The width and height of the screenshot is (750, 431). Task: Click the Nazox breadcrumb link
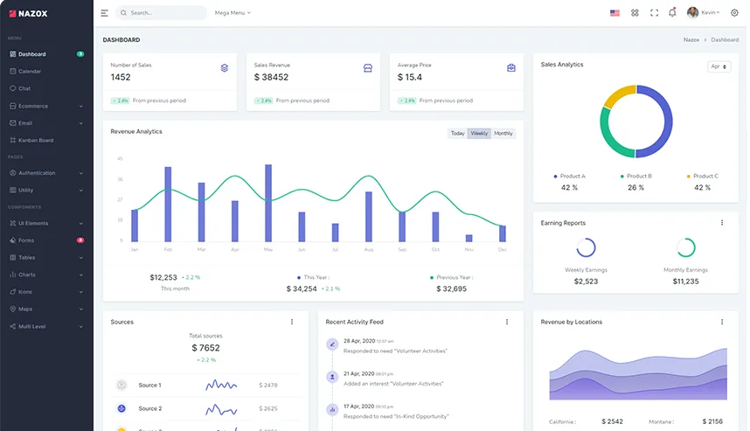click(691, 39)
